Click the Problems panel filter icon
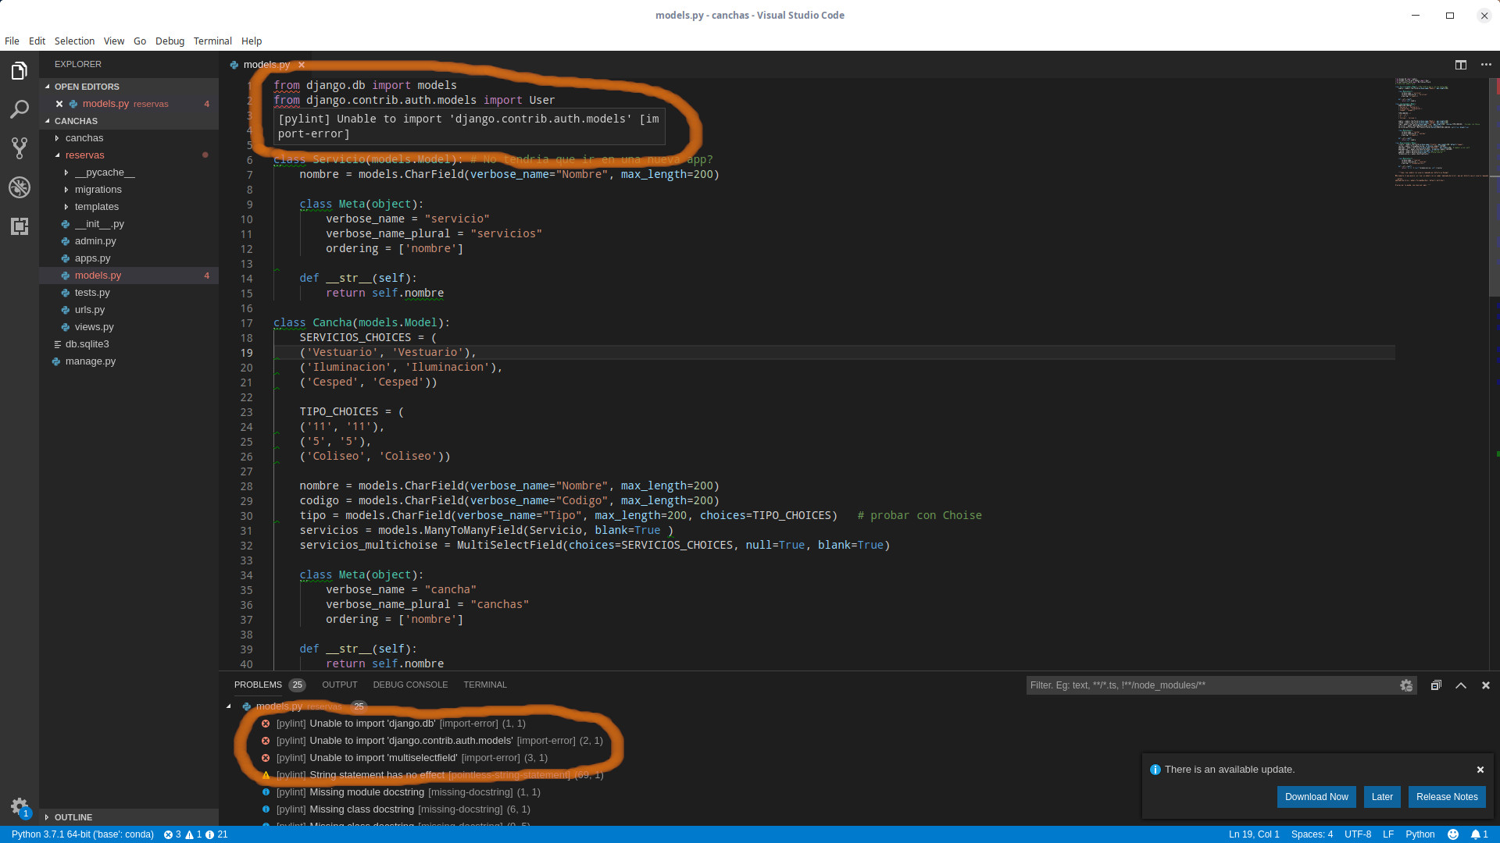This screenshot has width=1500, height=843. point(1407,685)
